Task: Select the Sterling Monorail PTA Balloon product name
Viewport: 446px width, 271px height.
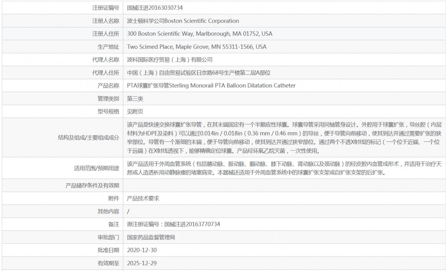Action: (x=211, y=86)
